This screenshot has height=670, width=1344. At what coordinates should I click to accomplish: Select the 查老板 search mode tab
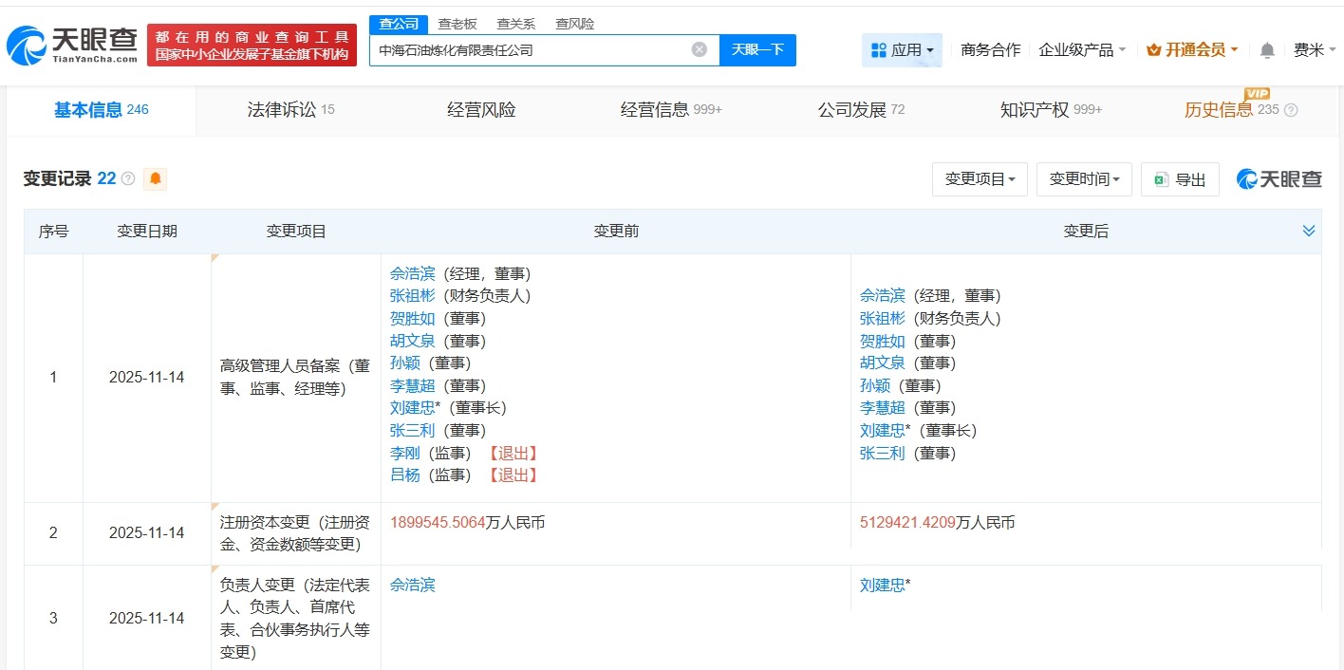click(x=457, y=24)
